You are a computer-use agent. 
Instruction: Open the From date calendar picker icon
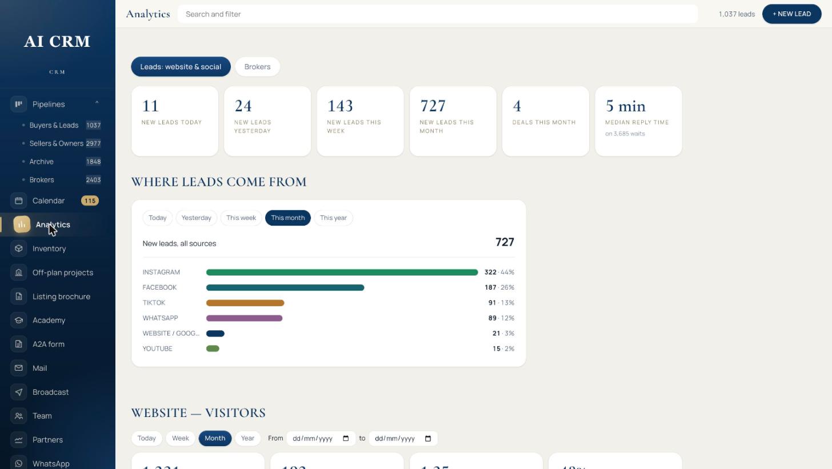click(x=346, y=439)
